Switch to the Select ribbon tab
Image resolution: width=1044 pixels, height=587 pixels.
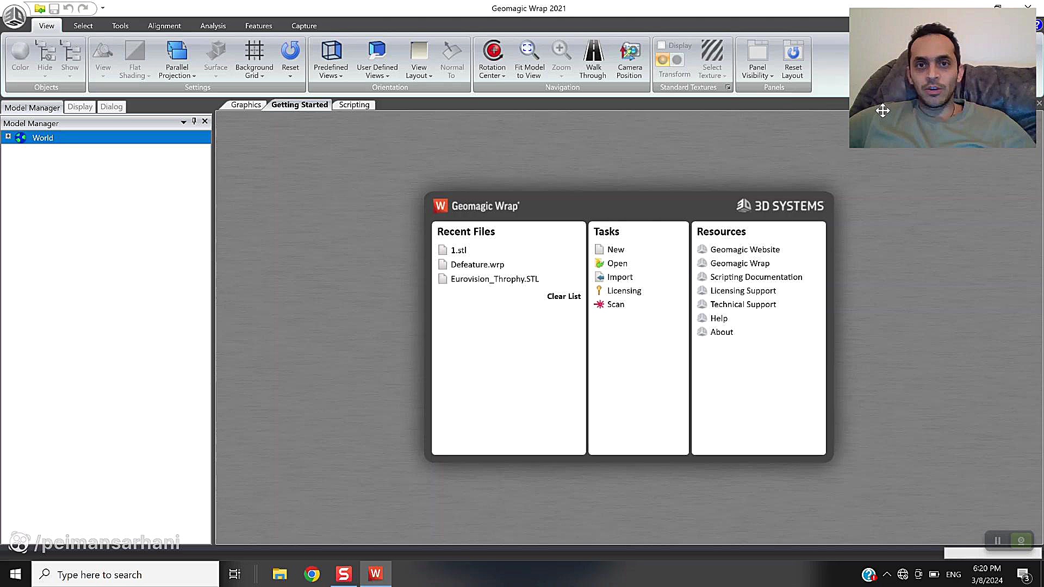click(83, 26)
